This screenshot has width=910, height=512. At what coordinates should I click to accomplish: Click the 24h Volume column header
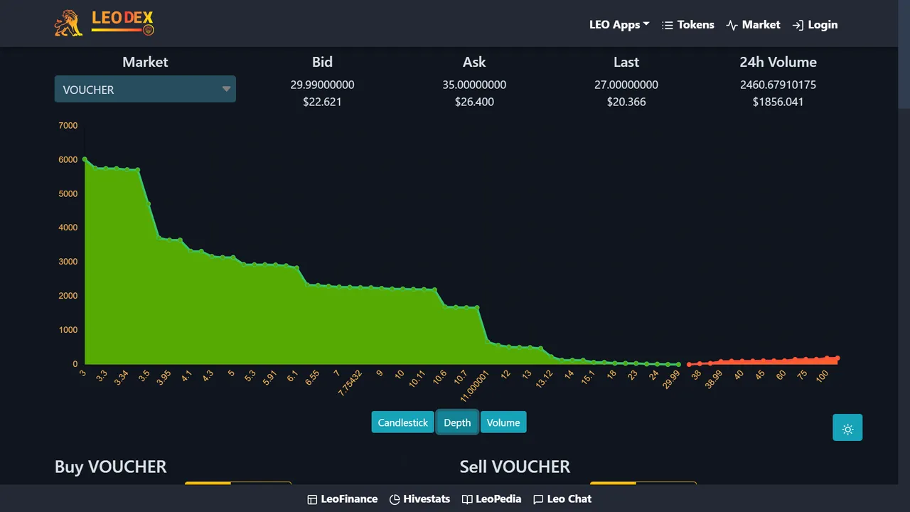[778, 62]
